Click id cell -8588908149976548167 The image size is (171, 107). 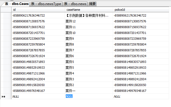[x=38, y=91]
